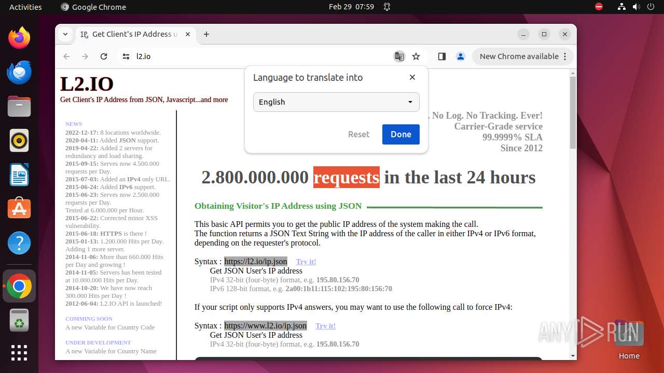Image resolution: width=664 pixels, height=373 pixels.
Task: Open new tab with plus button
Action: (206, 34)
